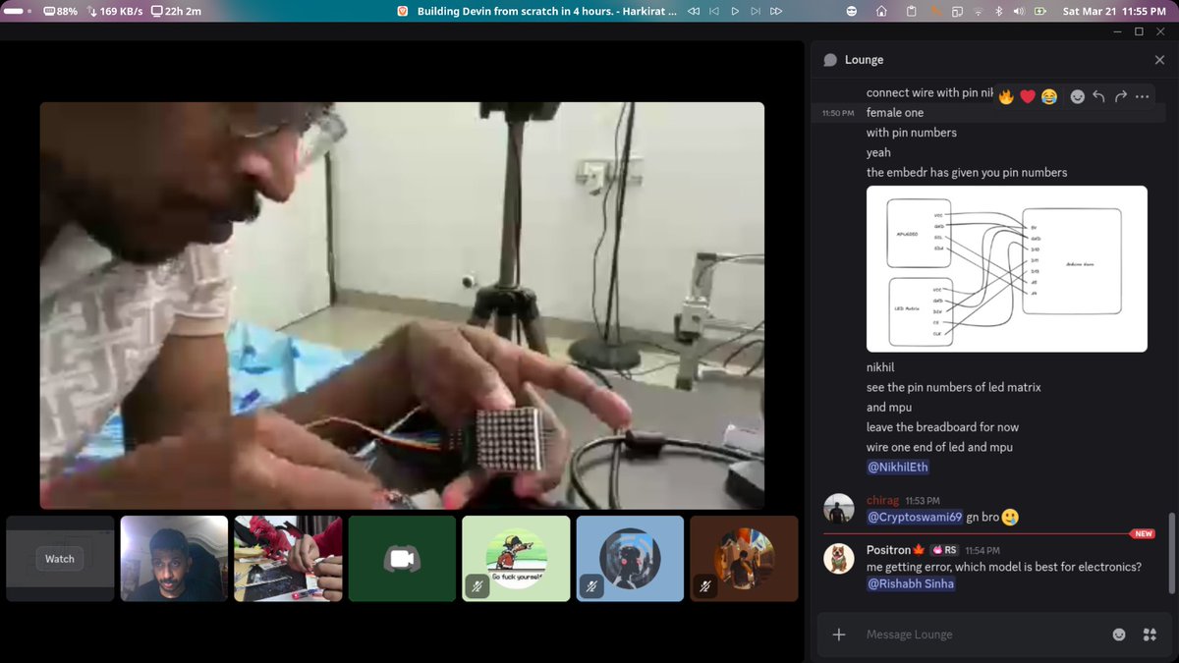Open chirag's user profile name

[882, 501]
